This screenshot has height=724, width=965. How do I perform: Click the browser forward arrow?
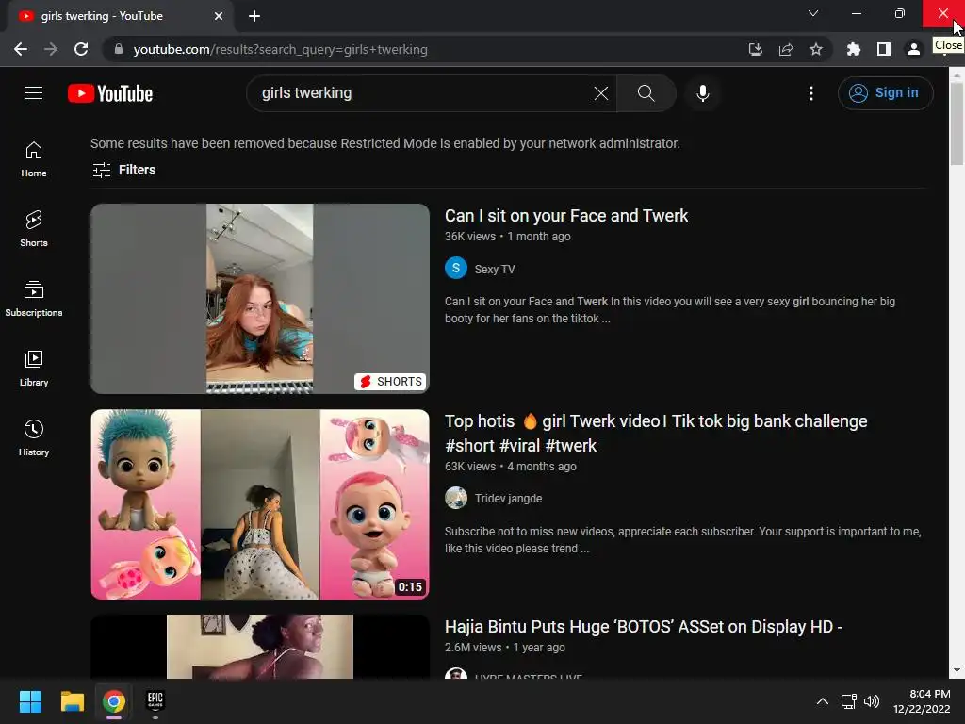tap(51, 49)
